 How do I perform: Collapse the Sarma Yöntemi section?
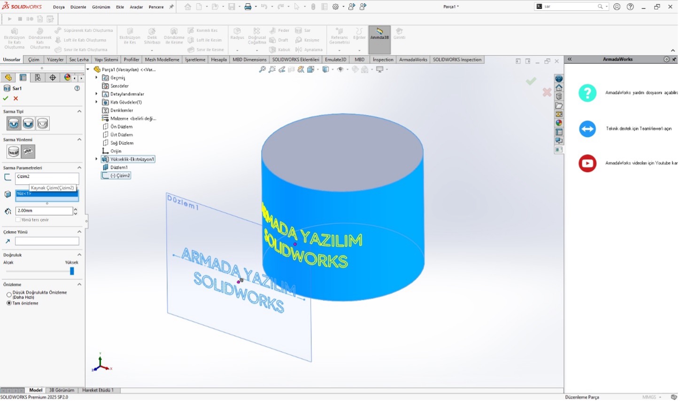[x=79, y=140]
